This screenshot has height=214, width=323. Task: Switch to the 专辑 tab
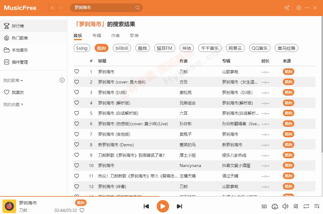(x=96, y=36)
